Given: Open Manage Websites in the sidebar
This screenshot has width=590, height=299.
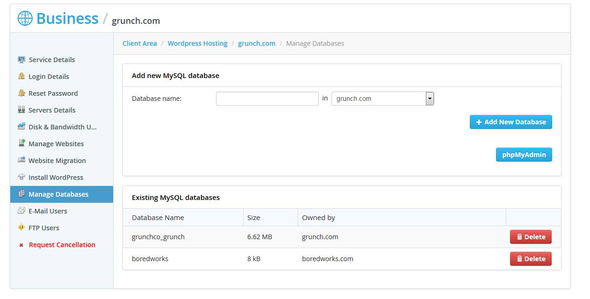Looking at the screenshot, I should [56, 144].
